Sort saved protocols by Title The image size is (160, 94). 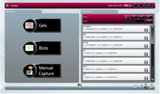[134, 17]
